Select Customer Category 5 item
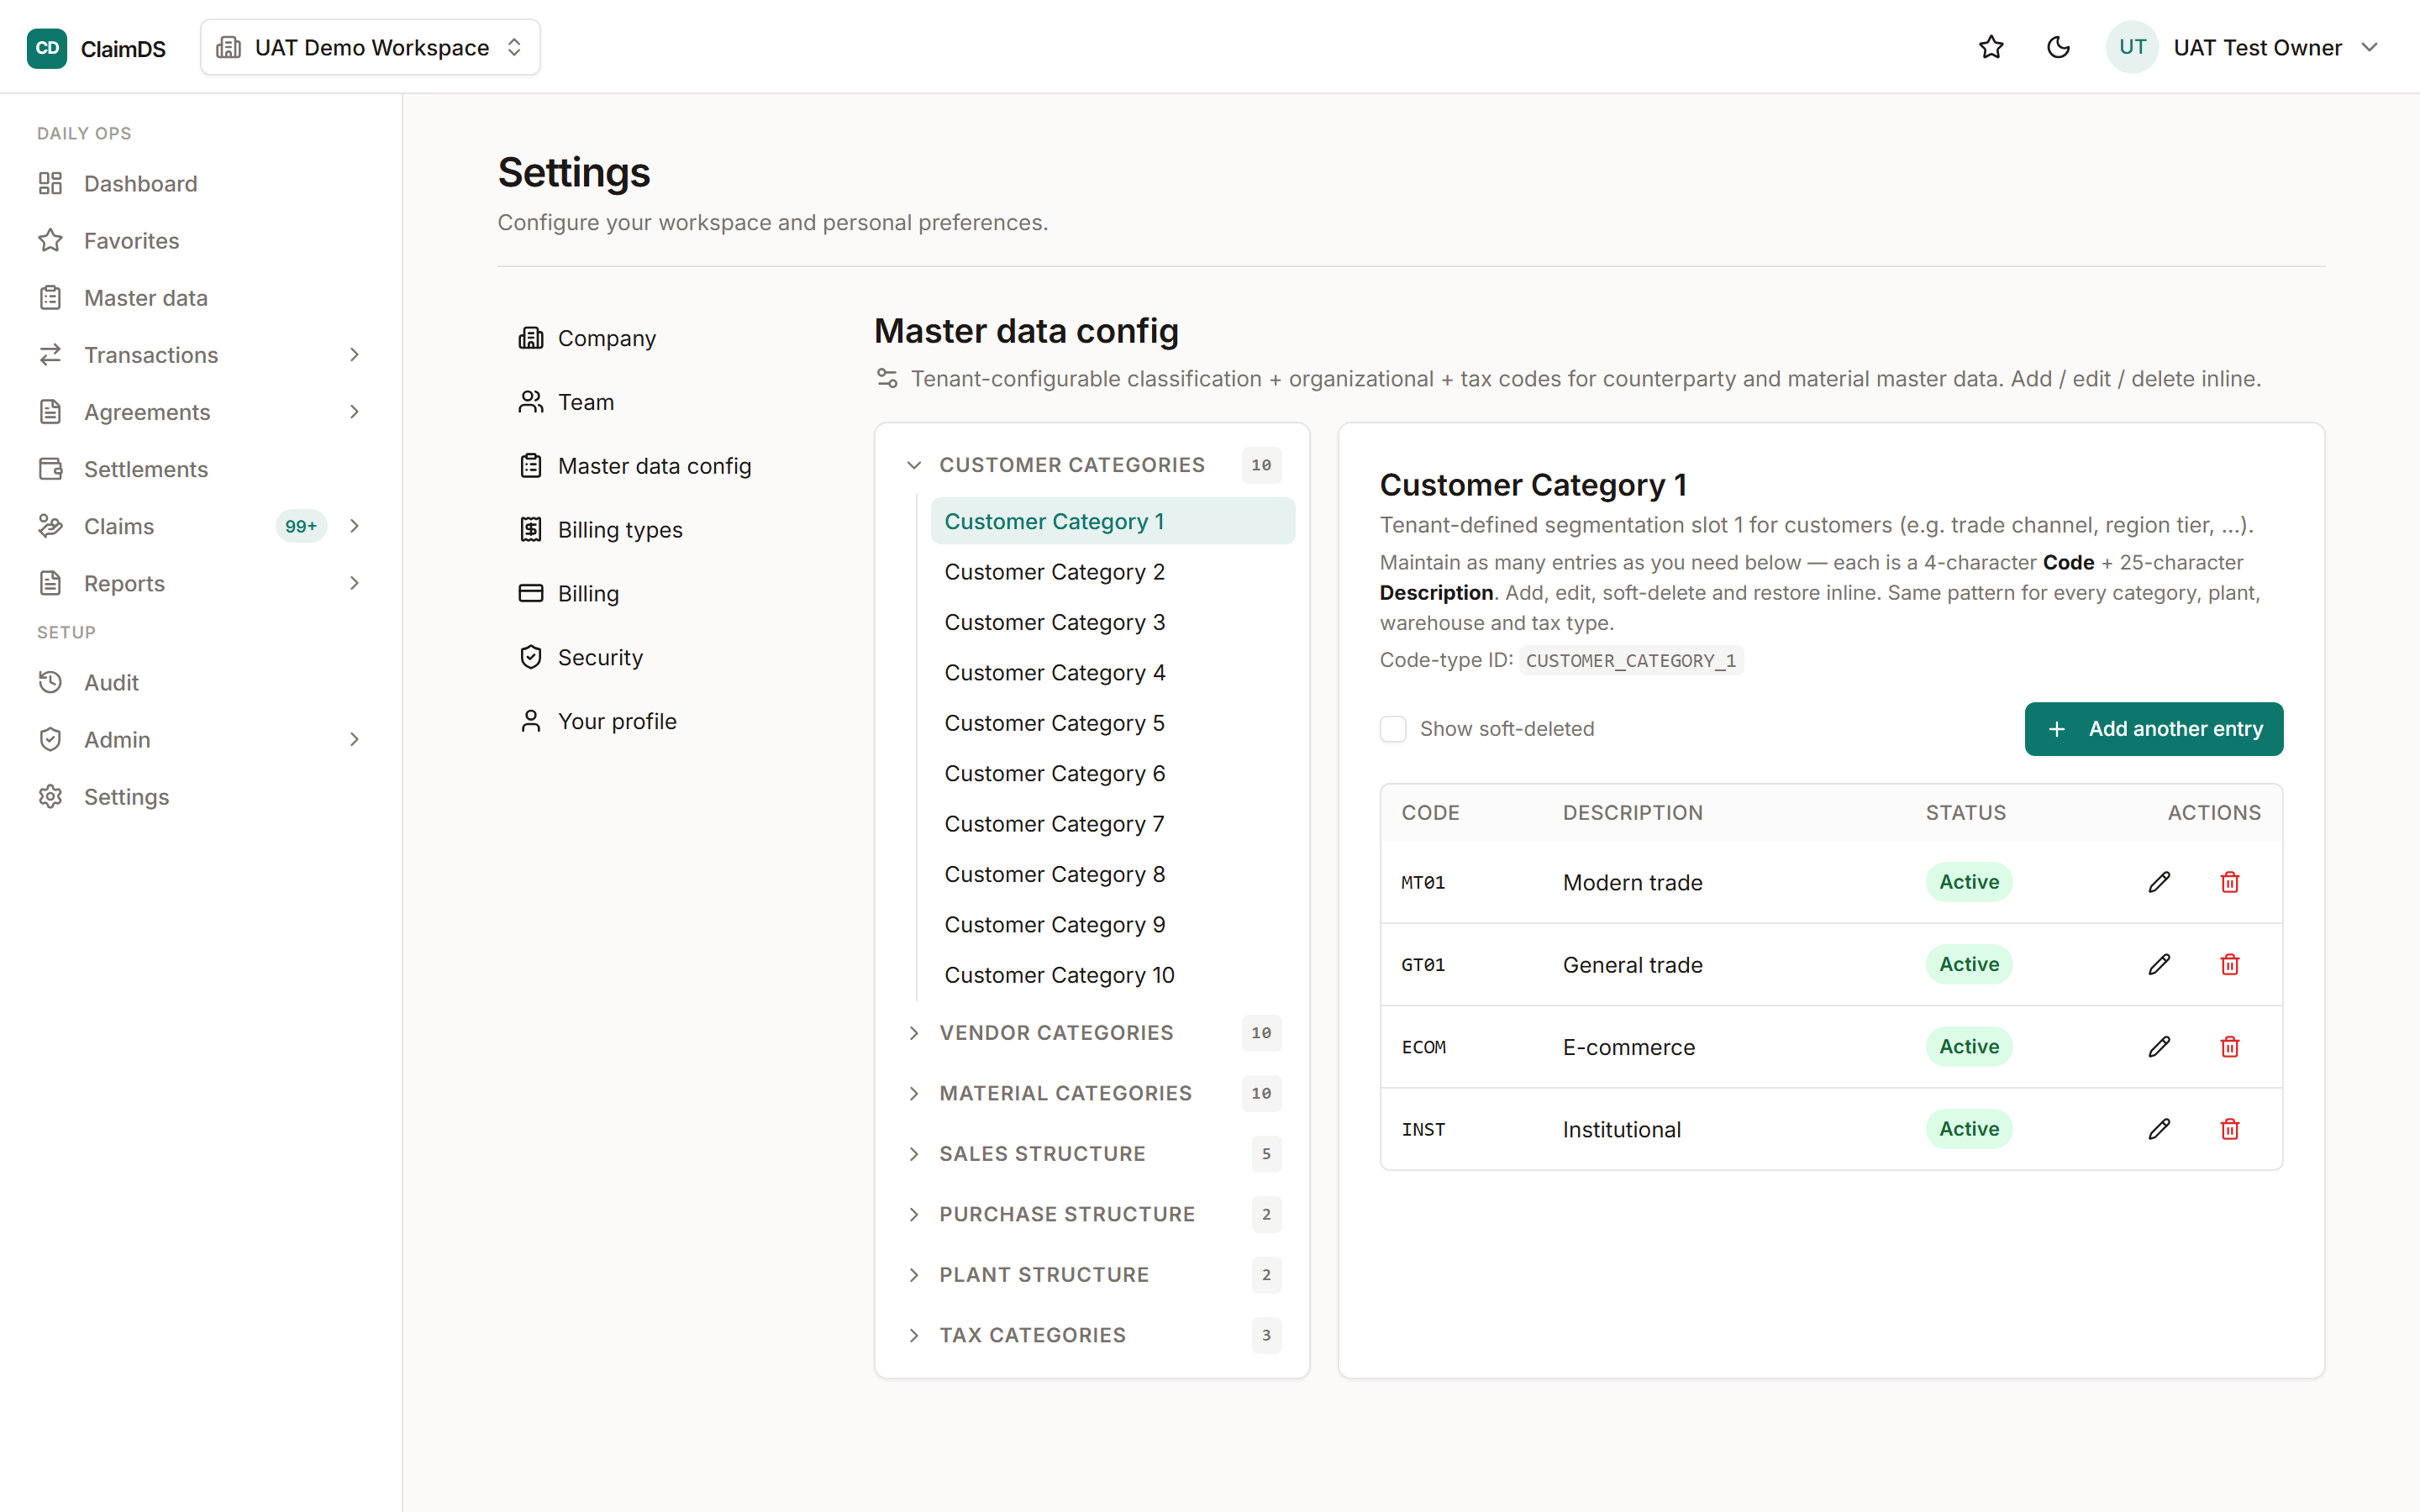Image resolution: width=2420 pixels, height=1512 pixels. [x=1112, y=723]
